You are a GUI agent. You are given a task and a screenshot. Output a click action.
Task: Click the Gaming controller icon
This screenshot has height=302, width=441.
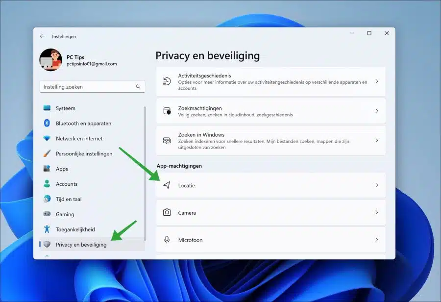[47, 214]
